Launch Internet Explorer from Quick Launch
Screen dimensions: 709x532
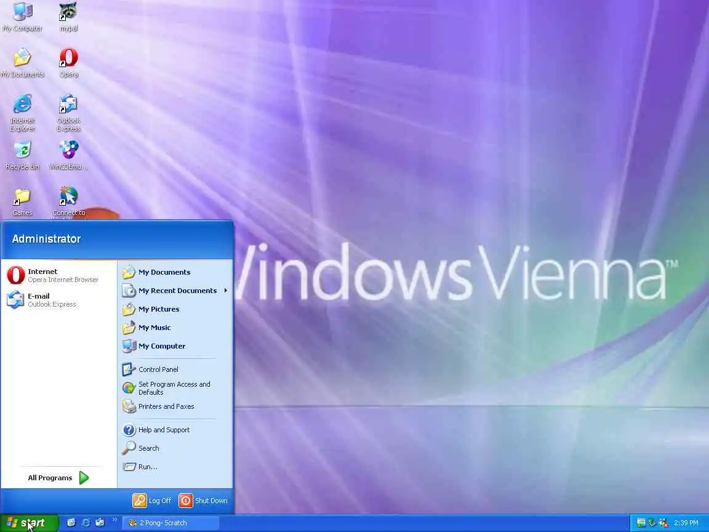pos(86,523)
